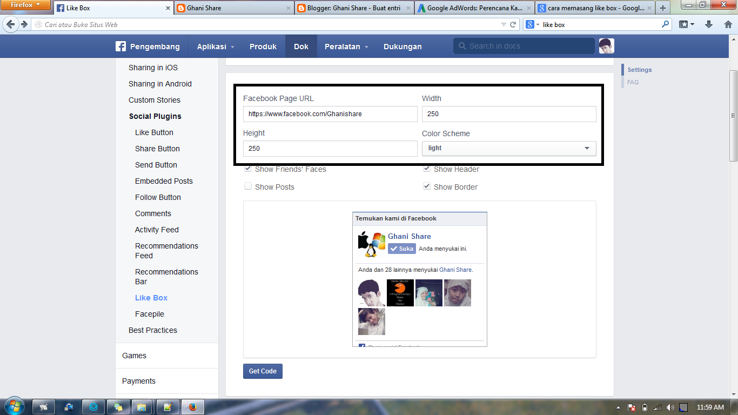This screenshot has width=738, height=415.
Task: Expand the Peralatan menu dropdown
Action: tap(346, 46)
